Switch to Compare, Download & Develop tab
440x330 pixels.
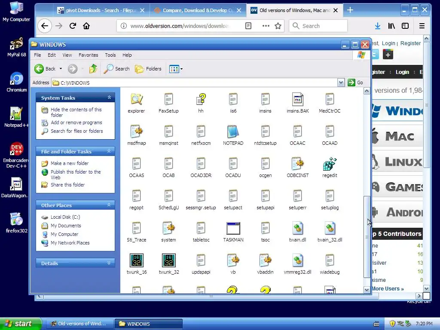[198, 10]
